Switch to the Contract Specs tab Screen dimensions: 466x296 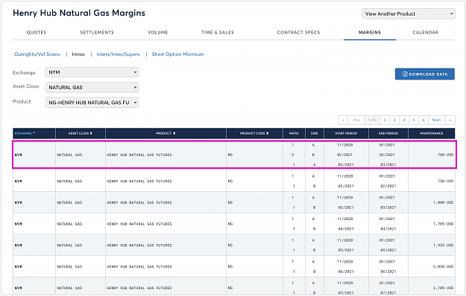298,32
